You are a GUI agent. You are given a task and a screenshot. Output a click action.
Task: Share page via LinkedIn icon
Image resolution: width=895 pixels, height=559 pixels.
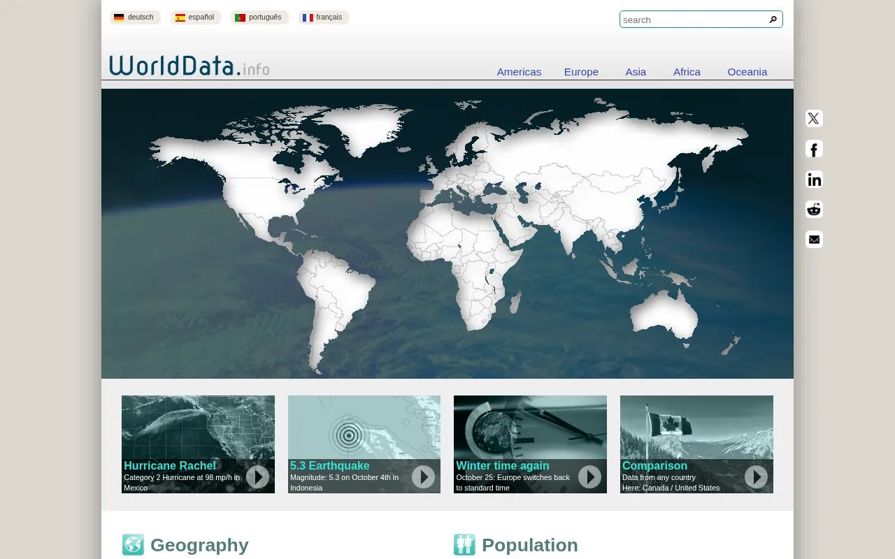814,180
